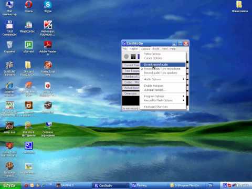Open Skype desktop shortcut
The width and height of the screenshot is (252, 189).
point(48,7)
